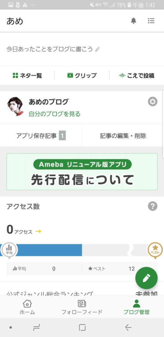Tap the blog settings gear icon
This screenshot has height=337, width=164.
pos(152,102)
